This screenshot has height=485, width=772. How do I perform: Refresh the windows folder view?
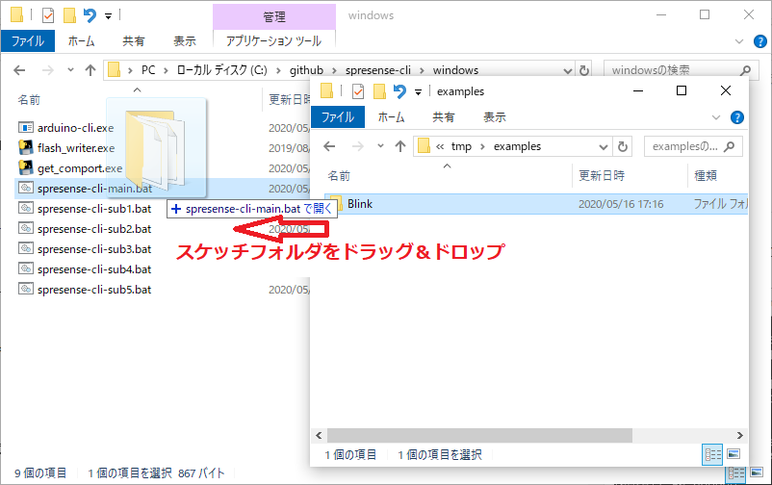pyautogui.click(x=584, y=71)
